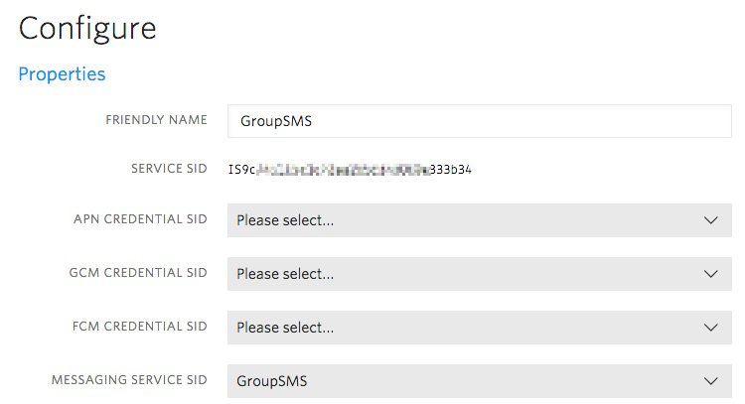Click the MESSAGING SERVICE SID label

pos(128,380)
